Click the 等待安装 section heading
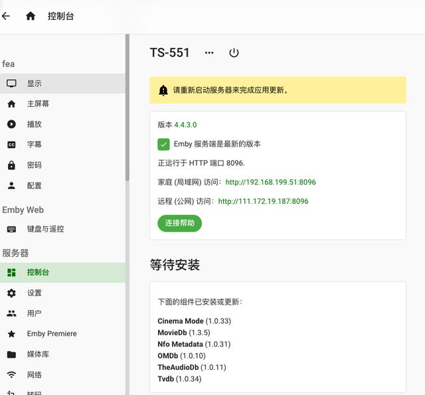The height and width of the screenshot is (395, 425). 175,265
